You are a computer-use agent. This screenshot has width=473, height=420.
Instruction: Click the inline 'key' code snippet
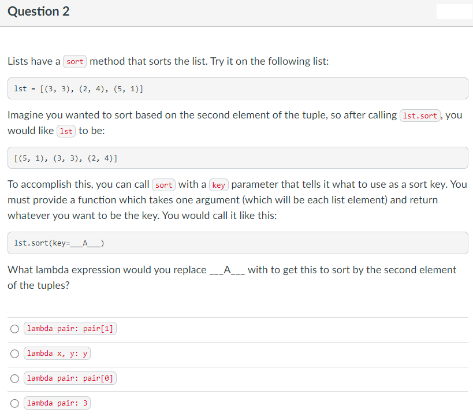coord(219,185)
